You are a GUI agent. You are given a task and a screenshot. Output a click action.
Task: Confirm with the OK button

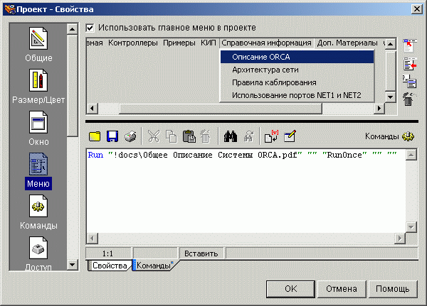290,289
